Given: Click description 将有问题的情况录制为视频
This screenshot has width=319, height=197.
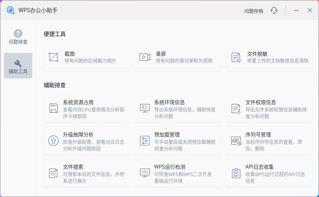Looking at the screenshot, I should (x=184, y=61).
